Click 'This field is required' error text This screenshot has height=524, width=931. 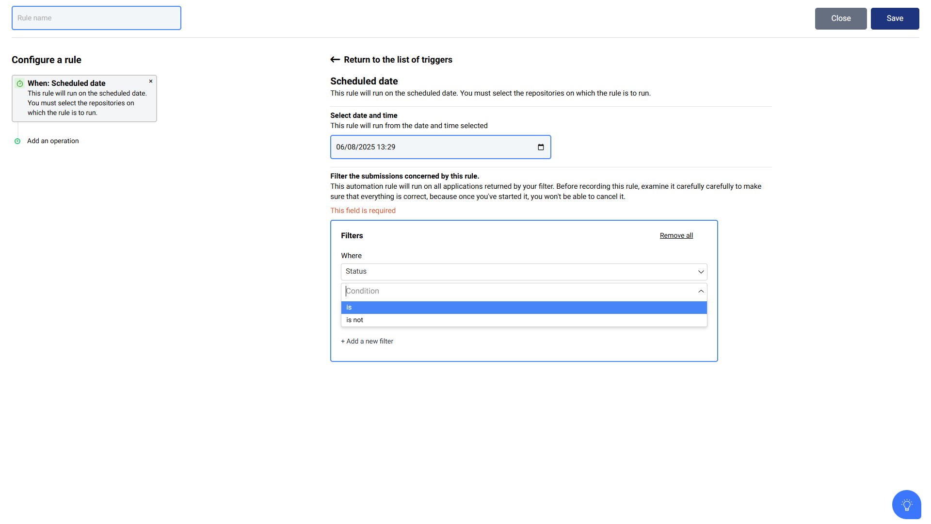pos(363,211)
